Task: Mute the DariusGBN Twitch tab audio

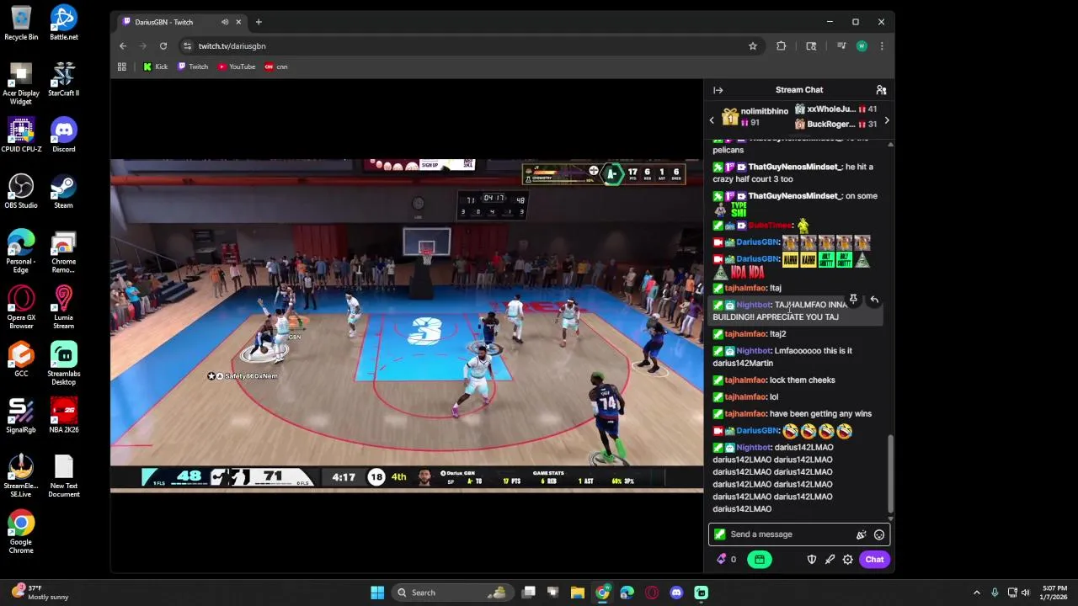Action: [225, 22]
